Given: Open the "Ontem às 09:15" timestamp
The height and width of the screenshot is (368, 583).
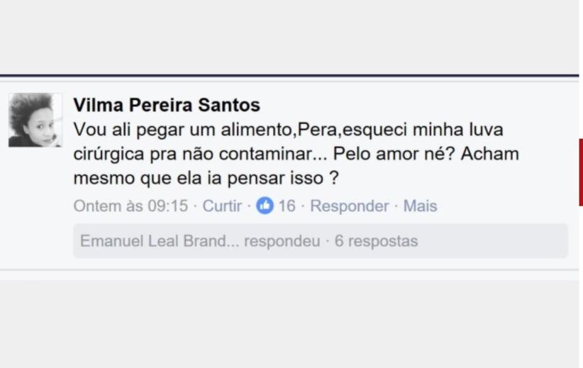Looking at the screenshot, I should click(x=131, y=206).
